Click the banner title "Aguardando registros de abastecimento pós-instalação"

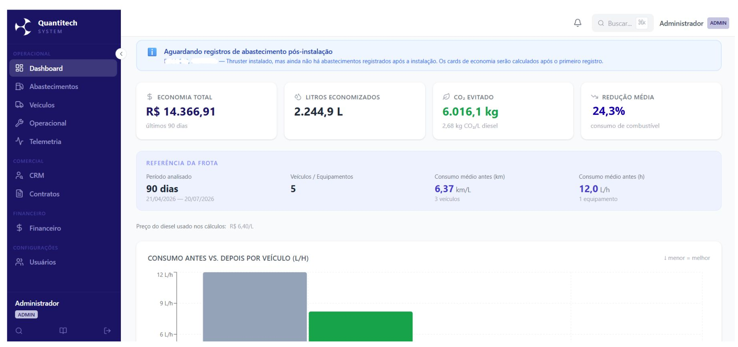coord(248,51)
